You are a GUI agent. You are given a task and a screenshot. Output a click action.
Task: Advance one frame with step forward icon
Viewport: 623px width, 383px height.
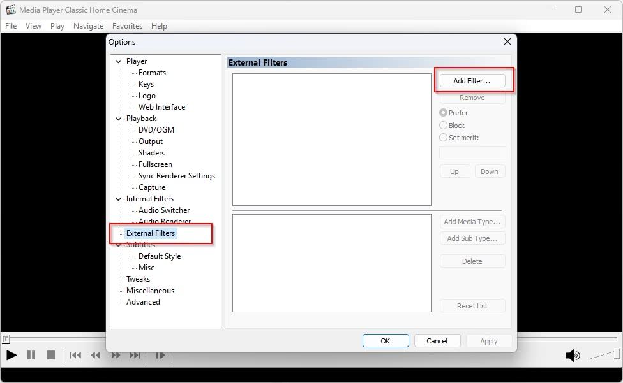point(160,355)
